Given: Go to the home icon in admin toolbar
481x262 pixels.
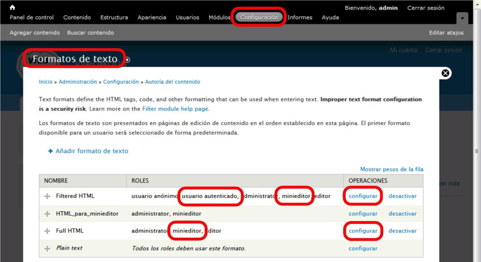Looking at the screenshot, I should (x=12, y=7).
